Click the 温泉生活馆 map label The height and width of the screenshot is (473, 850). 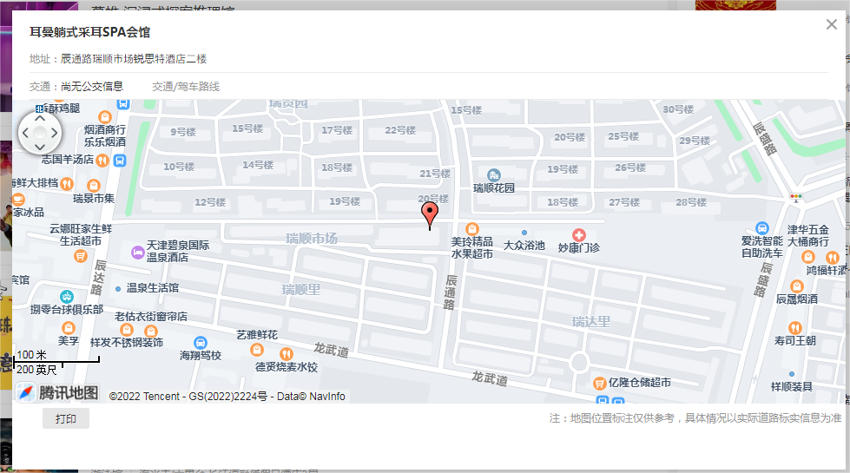152,288
